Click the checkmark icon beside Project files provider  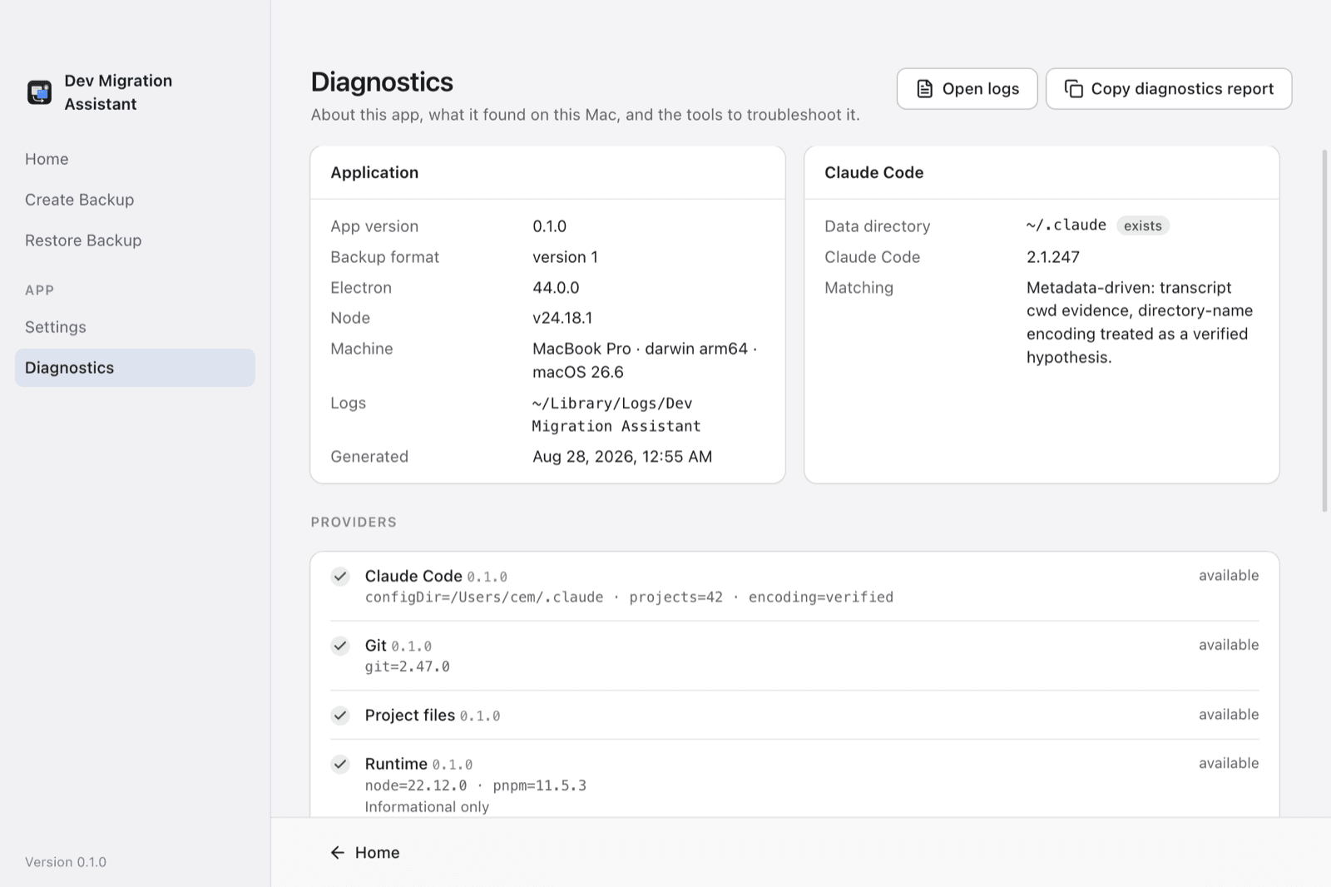pyautogui.click(x=340, y=716)
